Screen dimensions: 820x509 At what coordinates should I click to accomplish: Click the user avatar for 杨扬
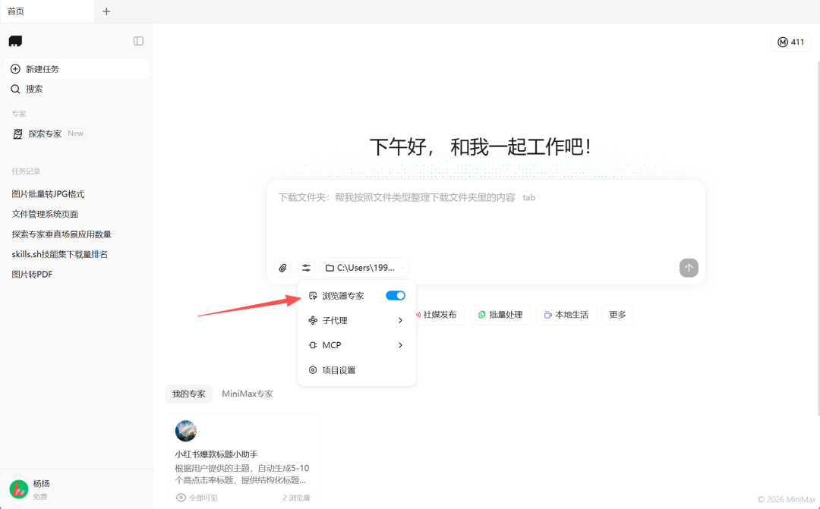[20, 489]
